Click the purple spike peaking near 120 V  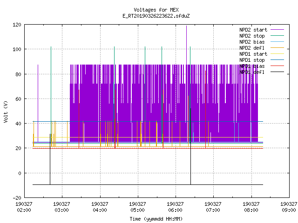pos(186,45)
